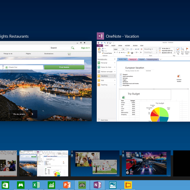Click the Check Out date field
190x190 pixels.
coord(23,67)
